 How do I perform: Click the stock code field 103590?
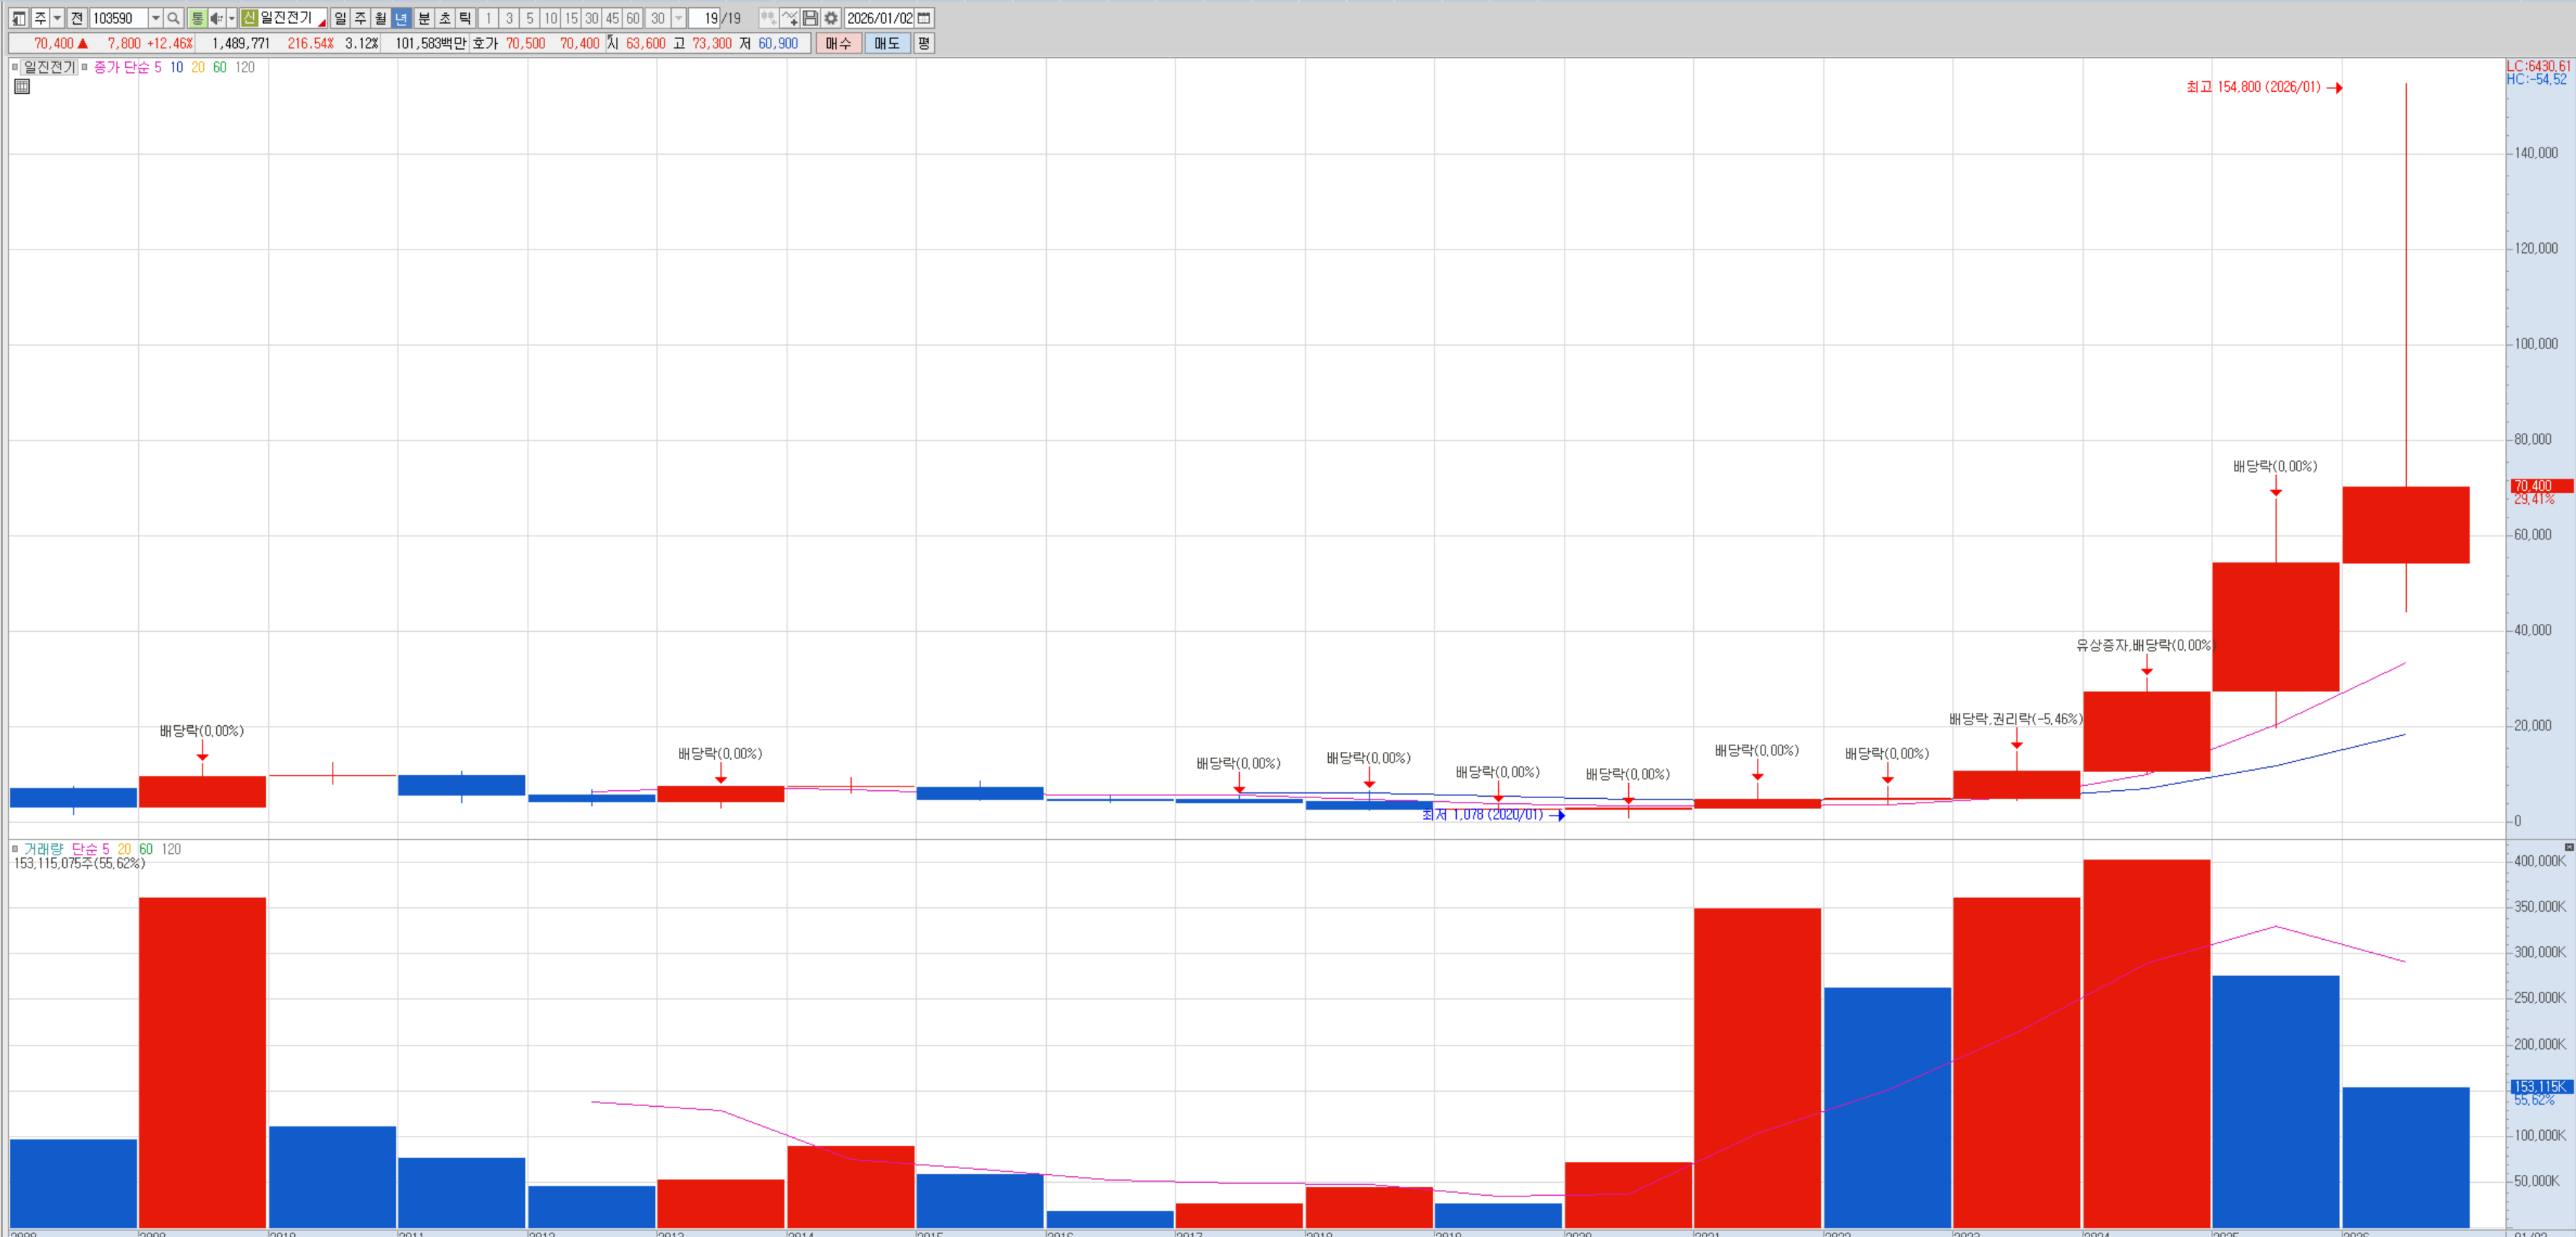pos(118,18)
